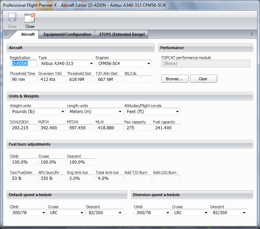
Task: Open the Default speed schedule Climb dropdown
Action: coord(28,213)
